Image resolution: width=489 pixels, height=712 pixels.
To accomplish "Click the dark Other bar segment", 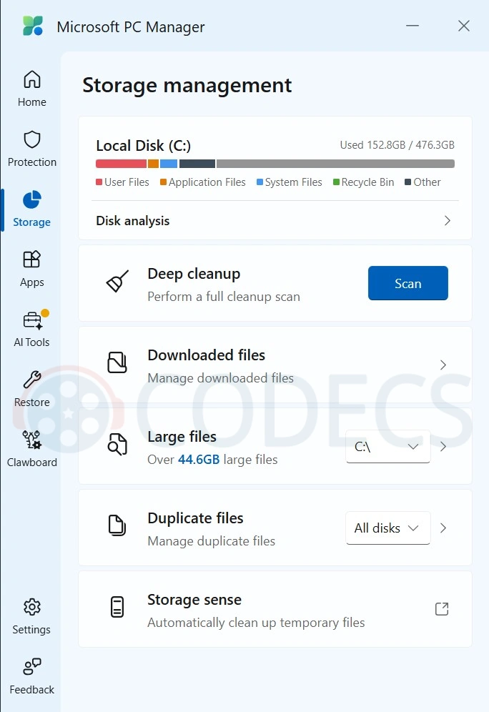I will [197, 164].
